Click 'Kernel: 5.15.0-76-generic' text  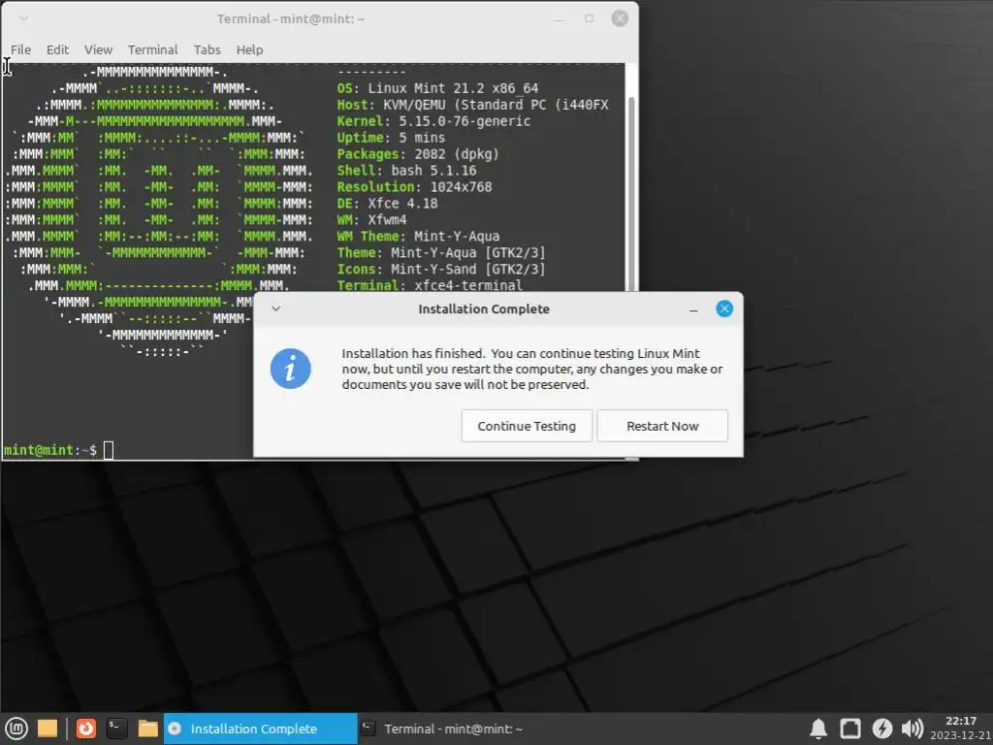click(x=433, y=121)
